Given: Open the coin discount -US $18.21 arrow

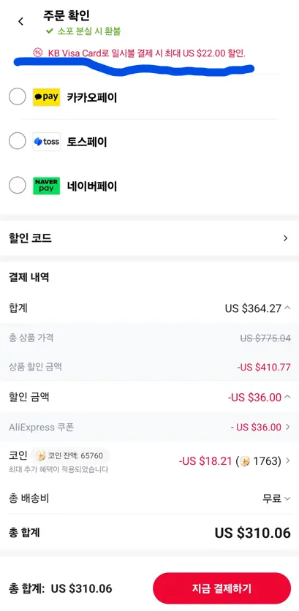Looking at the screenshot, I should [288, 460].
